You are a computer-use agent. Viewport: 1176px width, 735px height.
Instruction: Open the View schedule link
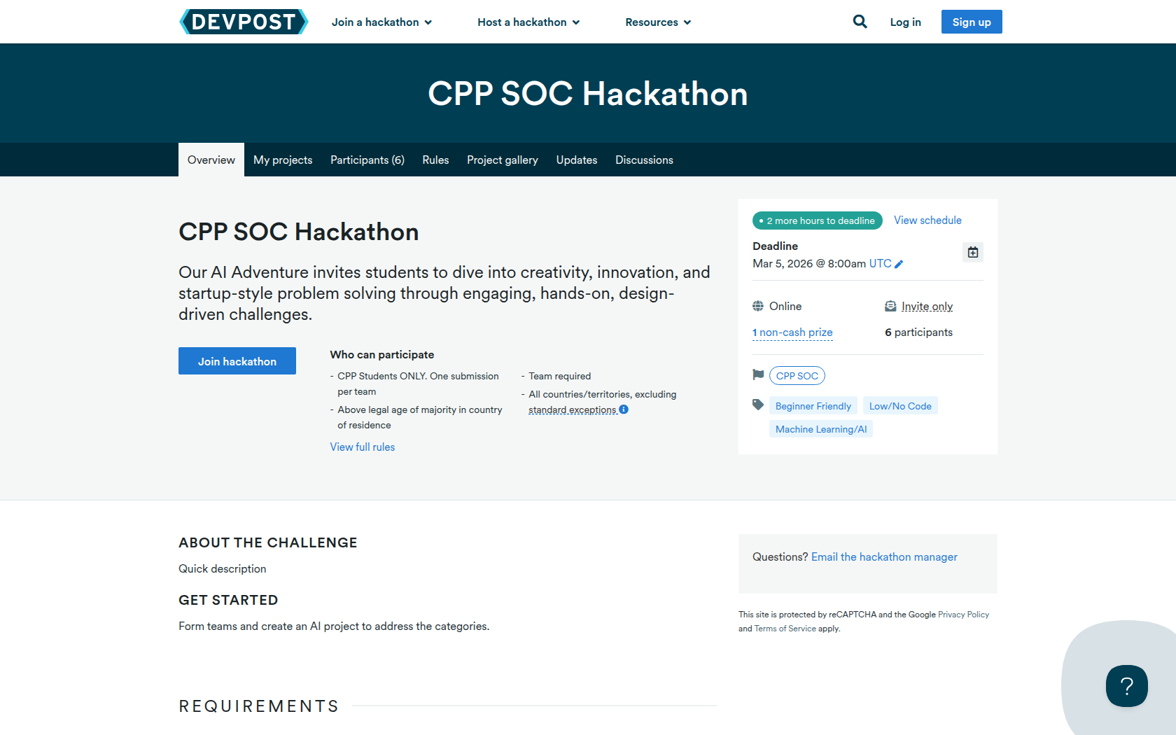pos(927,220)
